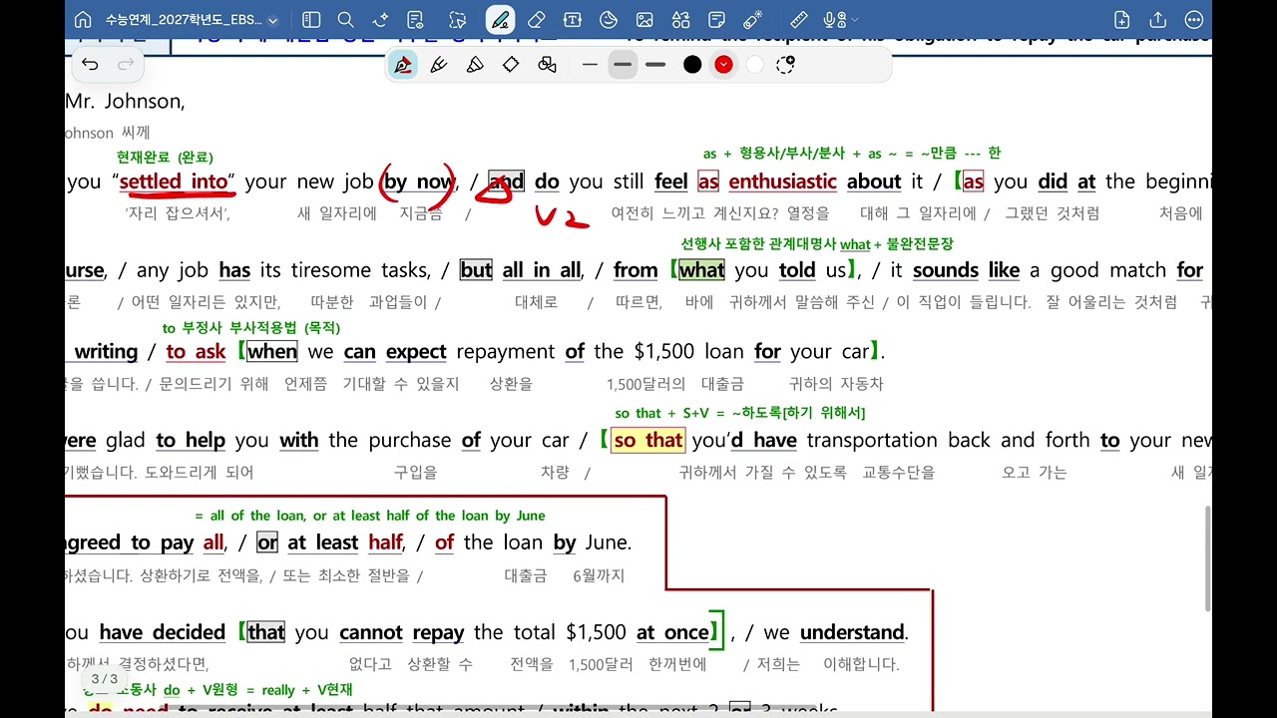The image size is (1277, 718).
Task: Choose the ball pen style
Action: [x=439, y=65]
